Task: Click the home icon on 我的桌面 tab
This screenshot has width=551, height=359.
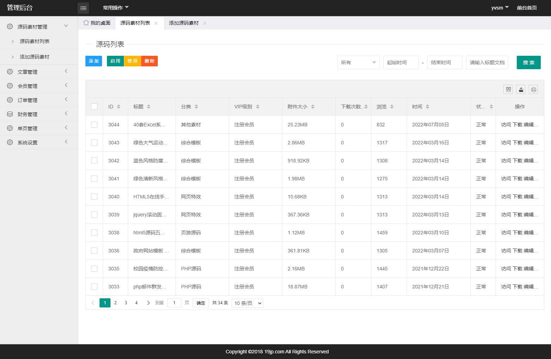Action: (86, 23)
